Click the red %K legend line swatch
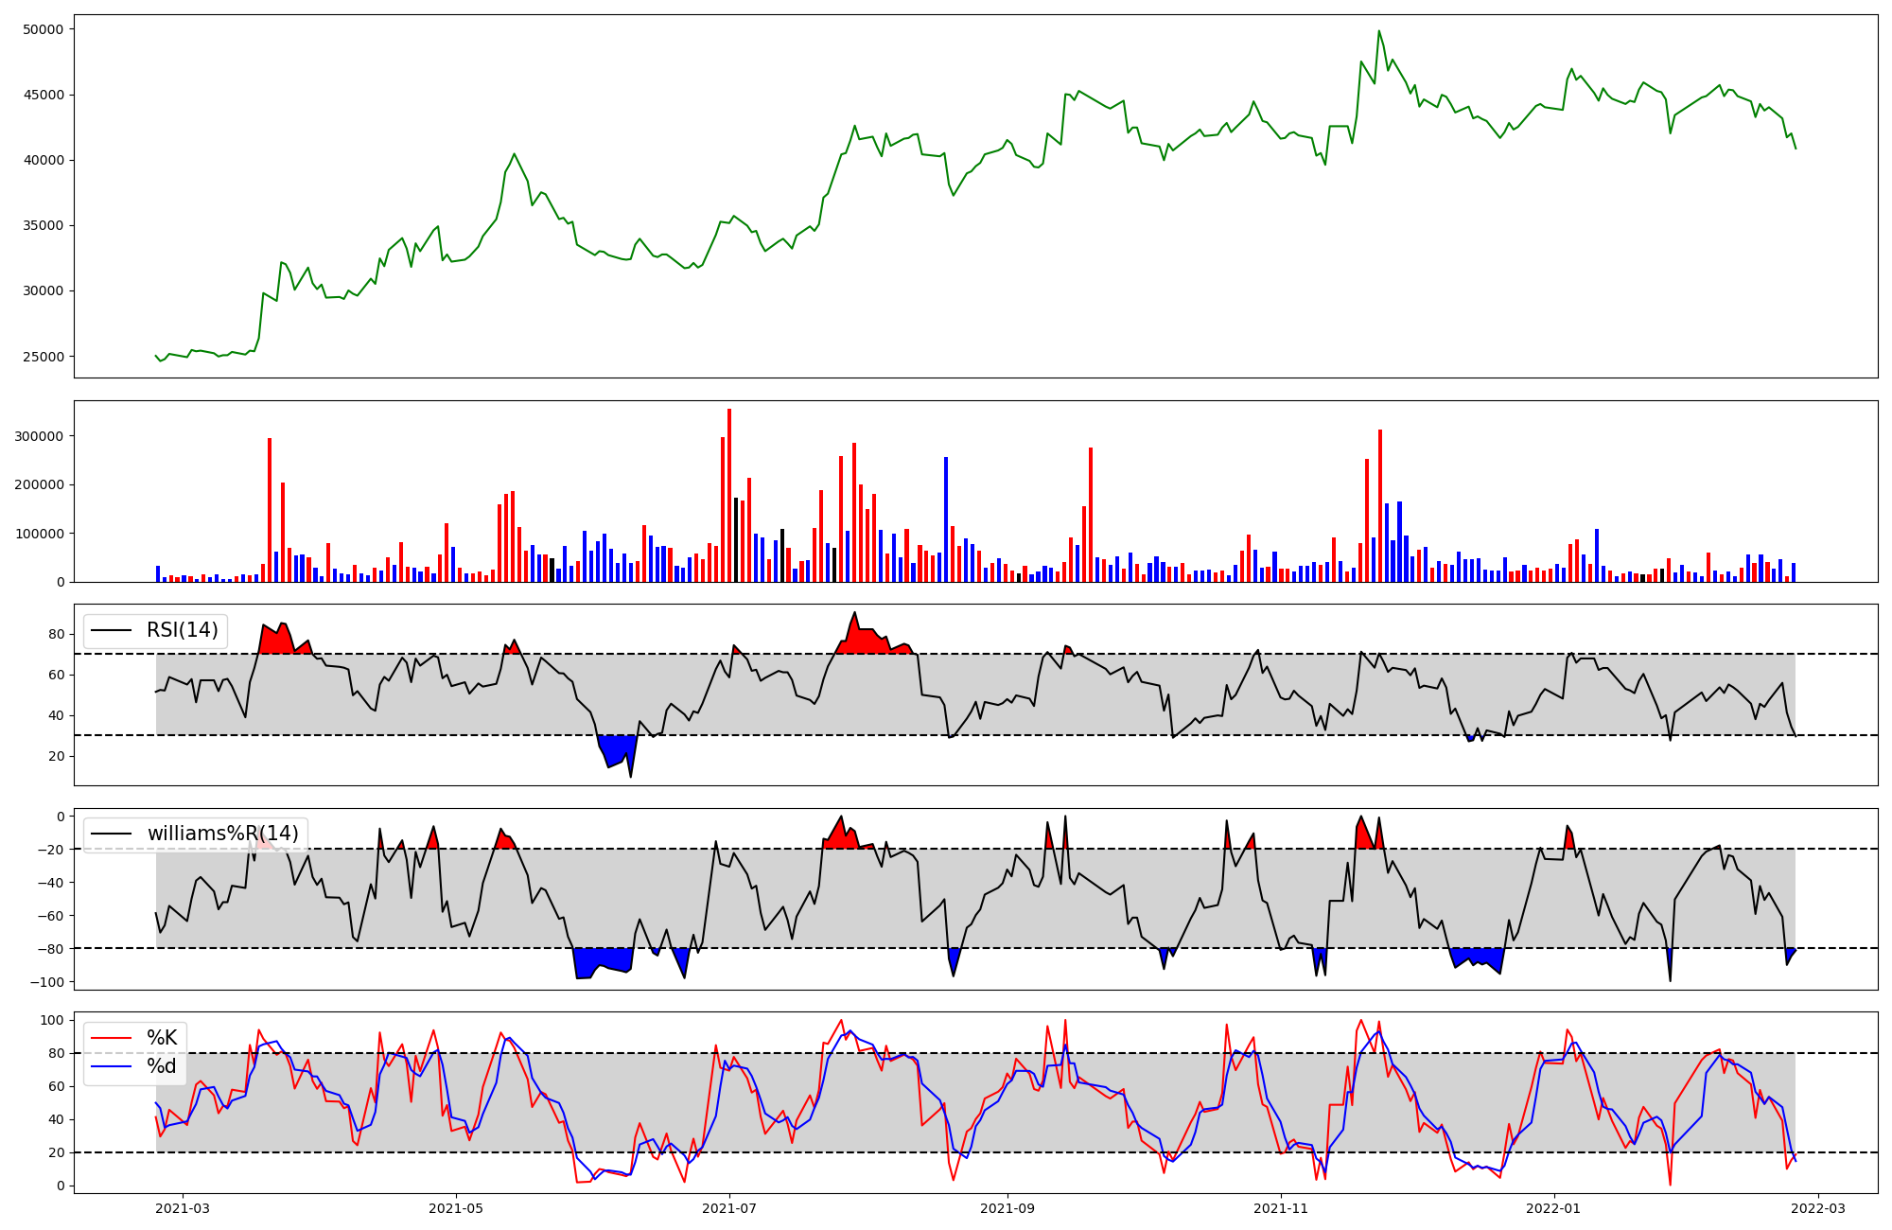Viewport: 1892px width, 1230px height. tap(111, 1038)
